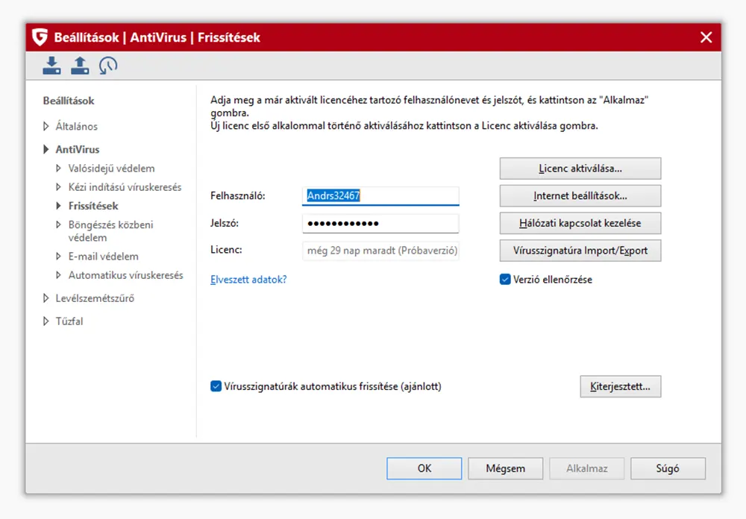The width and height of the screenshot is (746, 519).
Task: Open Automatikus víruskeresés settings
Action: click(x=125, y=275)
